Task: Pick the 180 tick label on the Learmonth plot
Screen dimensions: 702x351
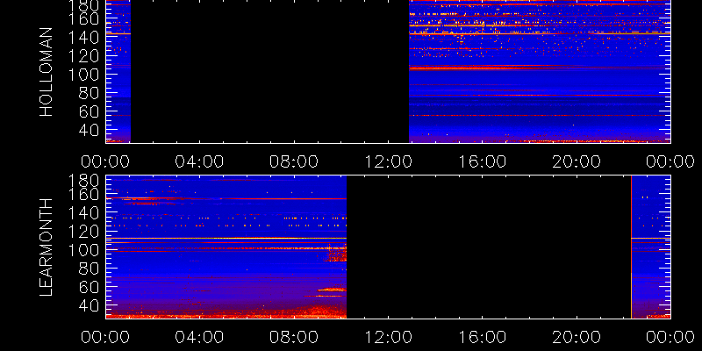Action: point(82,181)
